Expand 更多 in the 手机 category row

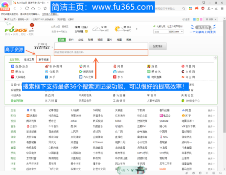coord(211,153)
